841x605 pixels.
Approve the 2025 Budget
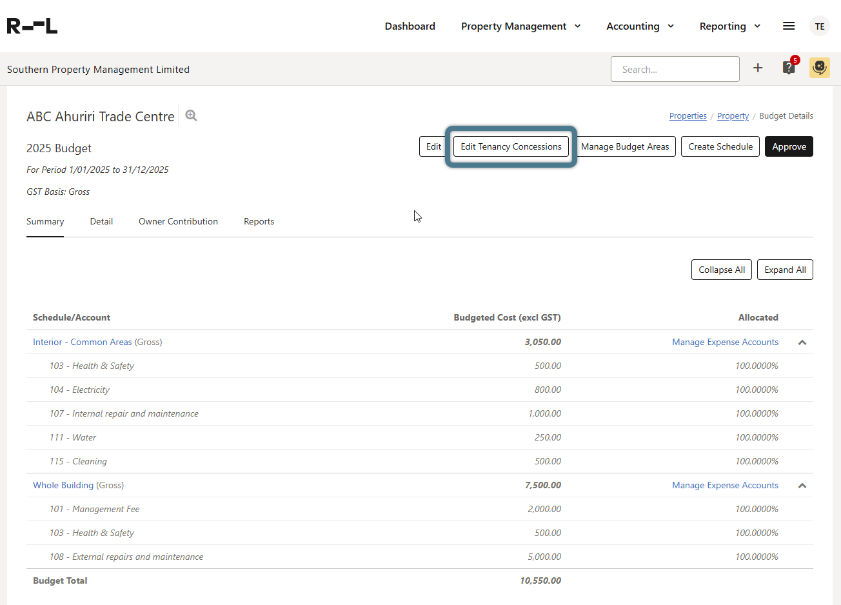789,146
